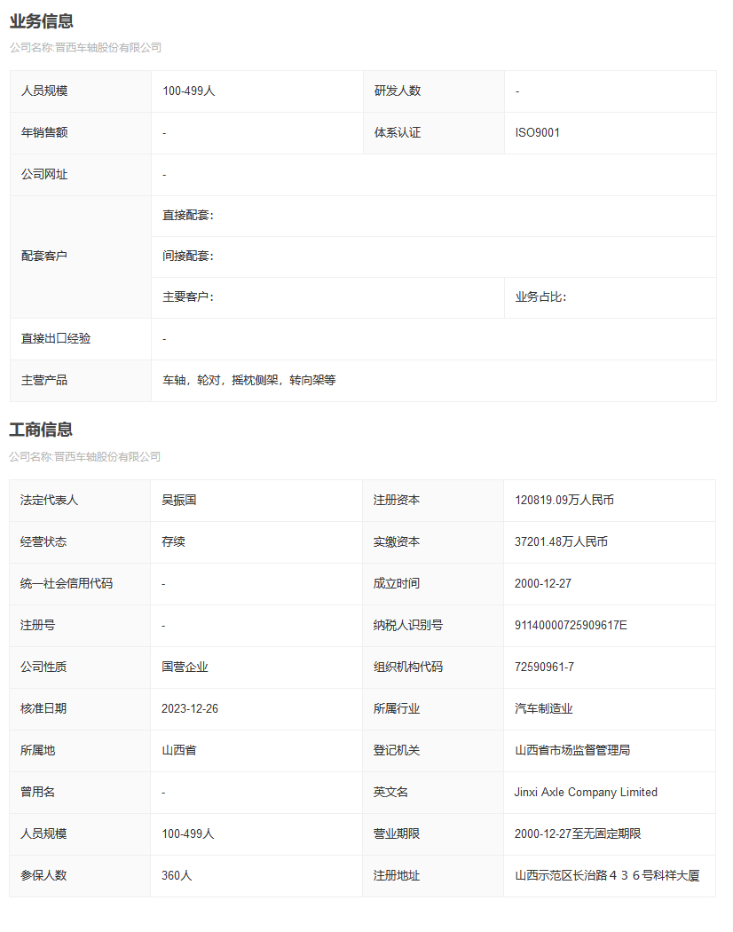Click the 法定代表人 label
733x932 pixels.
pos(50,501)
